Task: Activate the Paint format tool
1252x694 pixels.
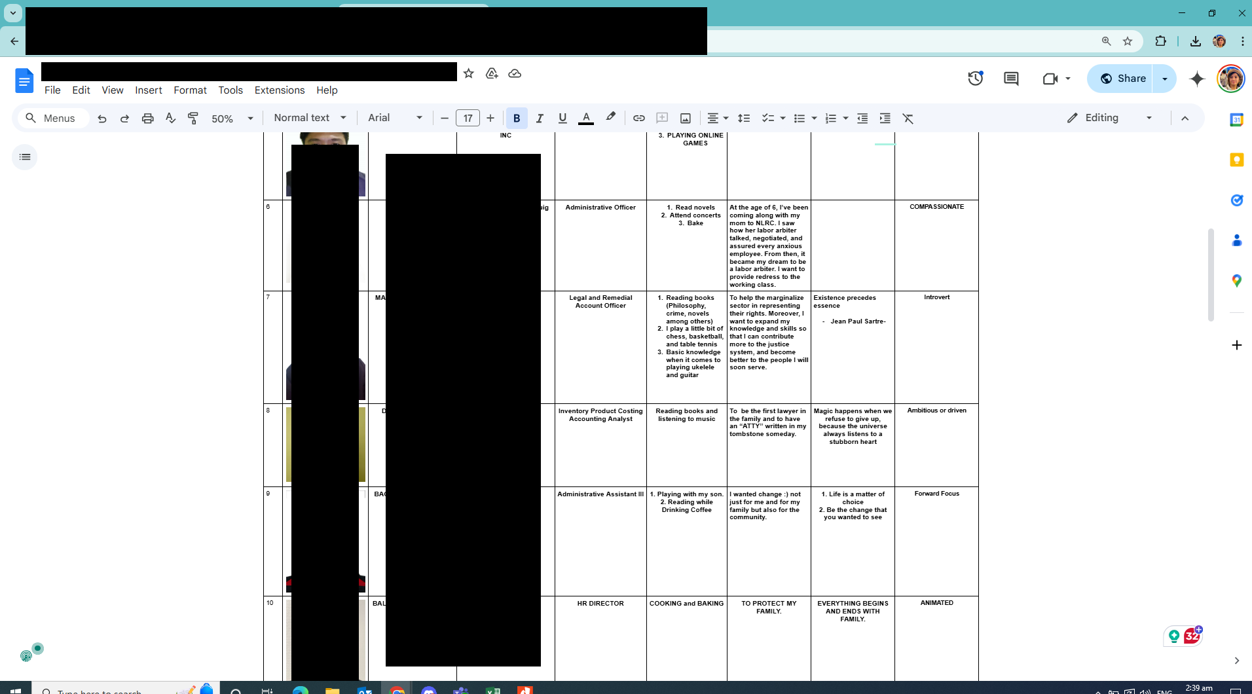Action: [193, 119]
